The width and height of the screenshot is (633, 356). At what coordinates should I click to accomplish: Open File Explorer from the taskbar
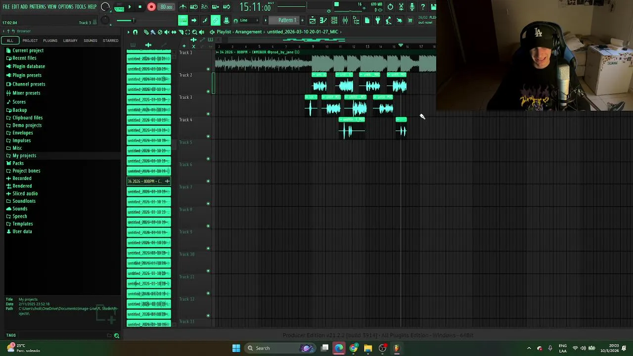point(368,348)
